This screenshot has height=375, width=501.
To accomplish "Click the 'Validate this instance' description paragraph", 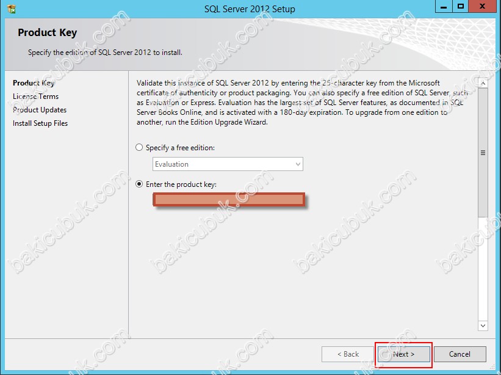I will pos(302,103).
